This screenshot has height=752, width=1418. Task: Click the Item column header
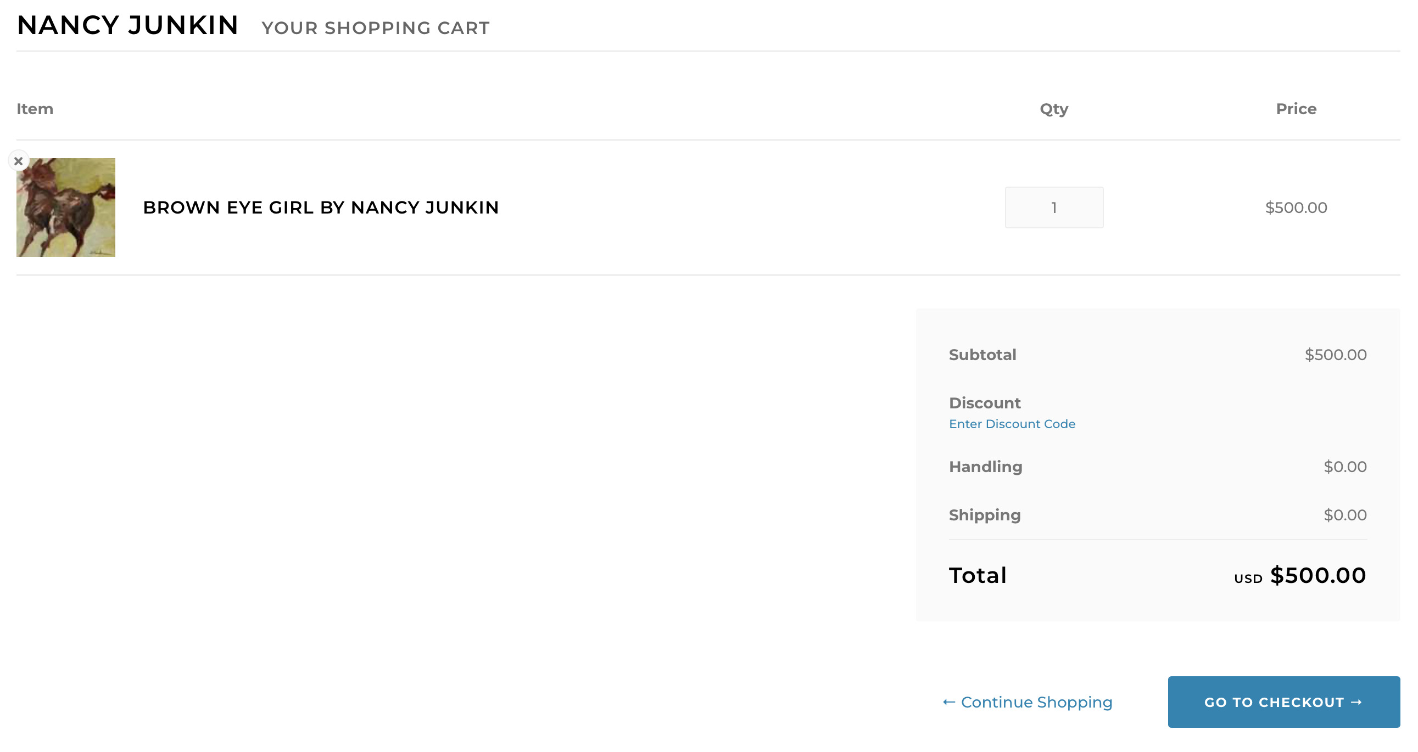point(35,108)
